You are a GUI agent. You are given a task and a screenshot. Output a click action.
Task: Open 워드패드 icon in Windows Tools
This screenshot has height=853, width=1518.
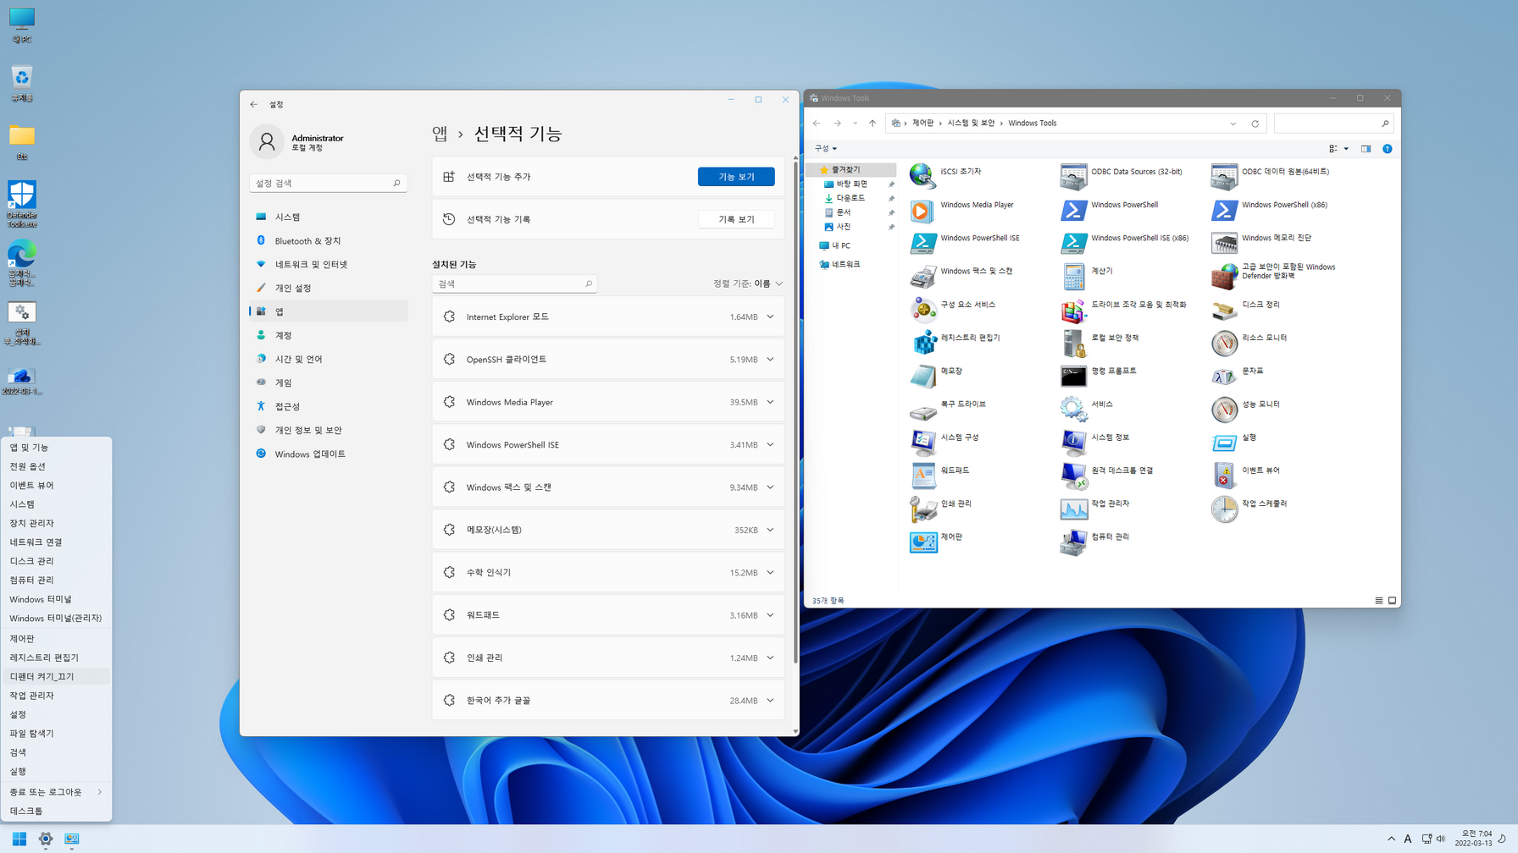pos(922,475)
